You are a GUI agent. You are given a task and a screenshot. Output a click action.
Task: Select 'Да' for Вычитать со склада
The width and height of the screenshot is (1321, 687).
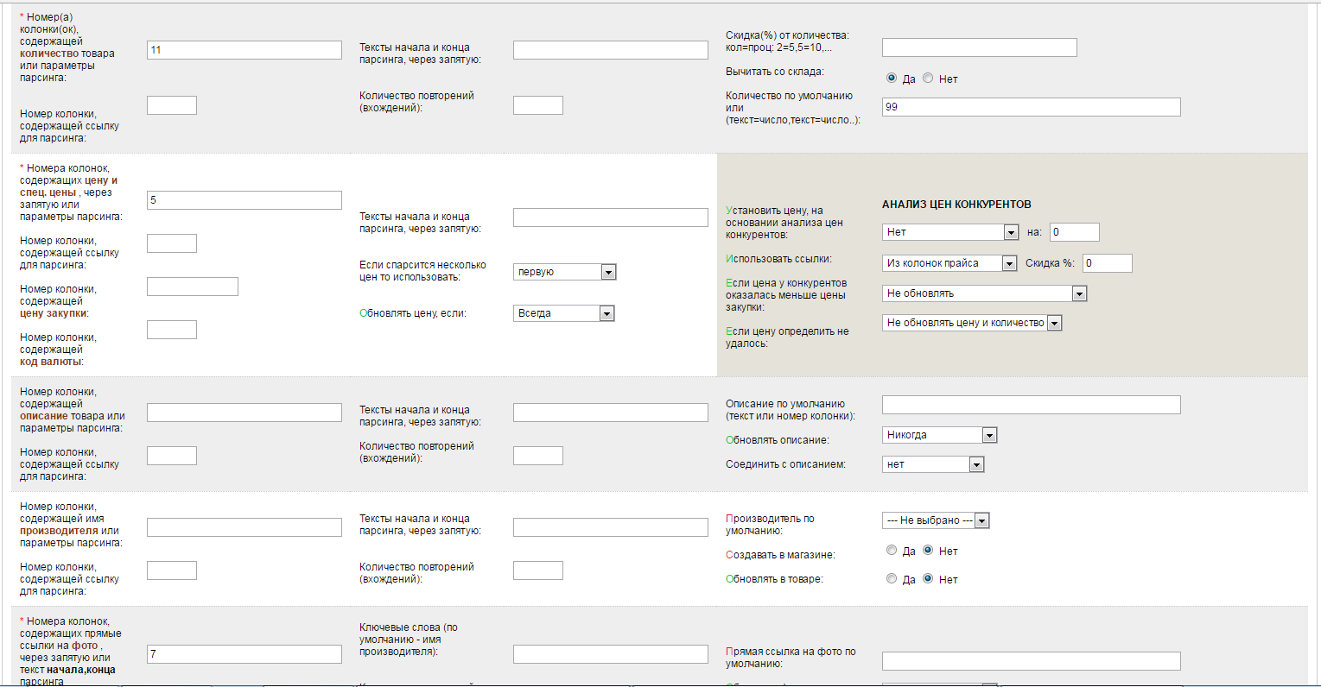click(x=892, y=78)
